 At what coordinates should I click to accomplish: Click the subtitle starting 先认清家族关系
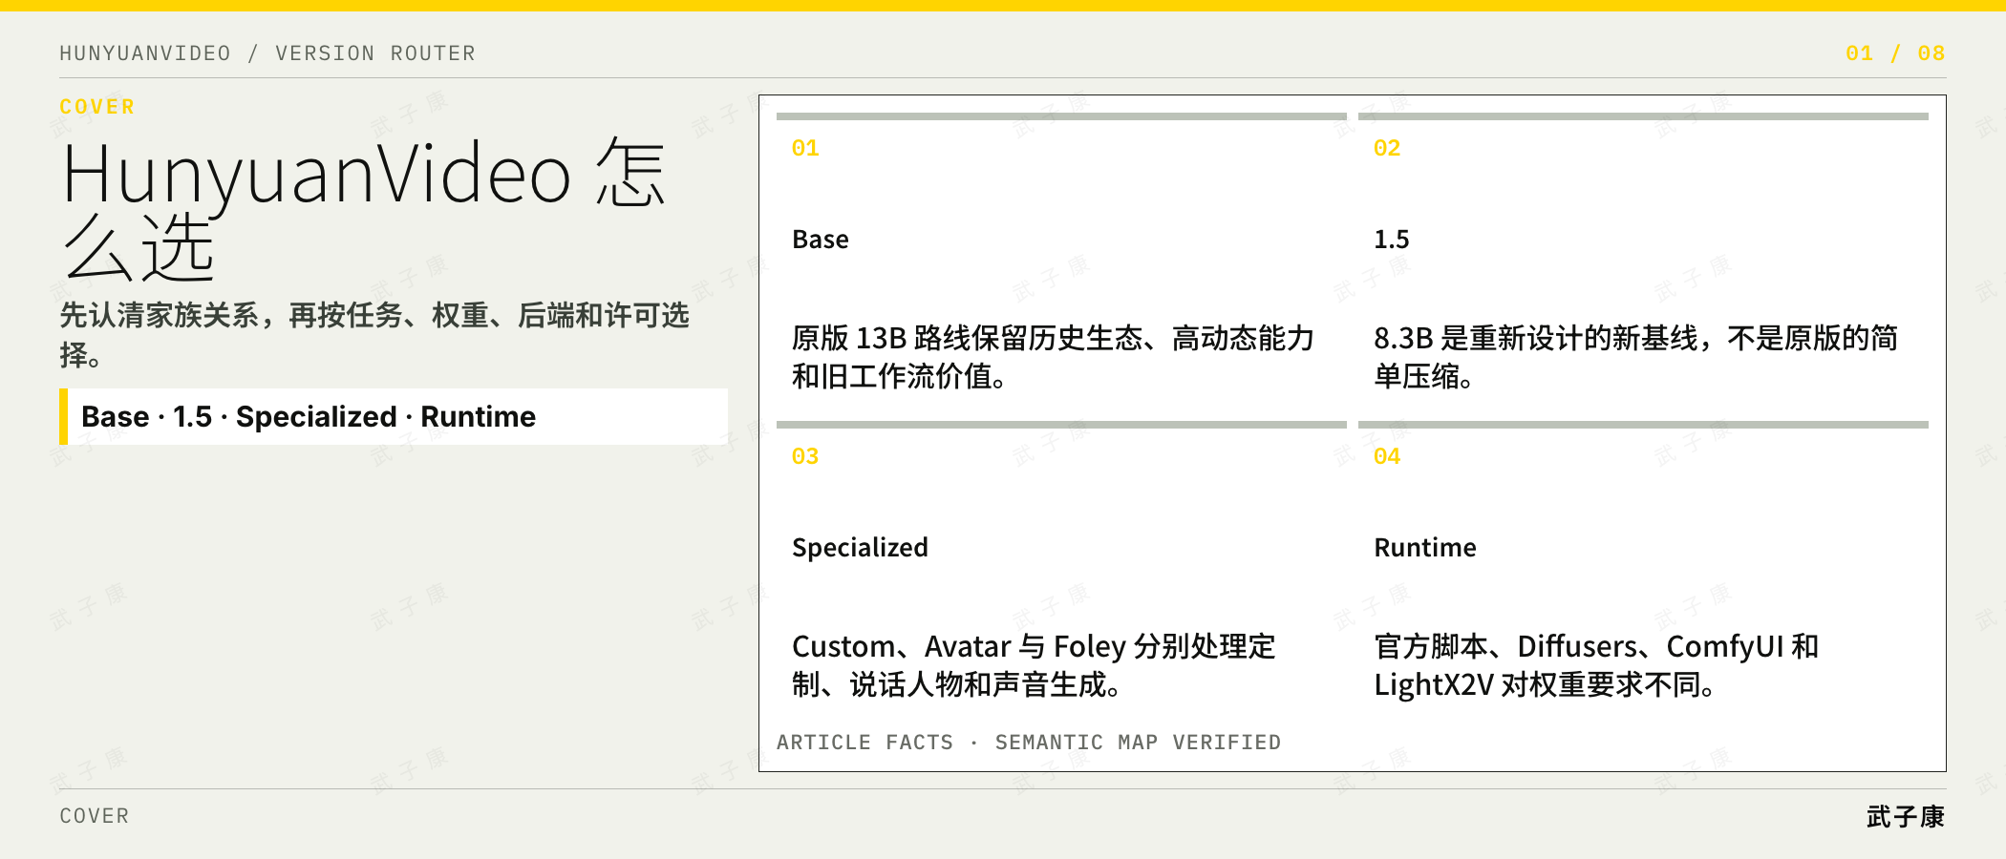(x=374, y=334)
